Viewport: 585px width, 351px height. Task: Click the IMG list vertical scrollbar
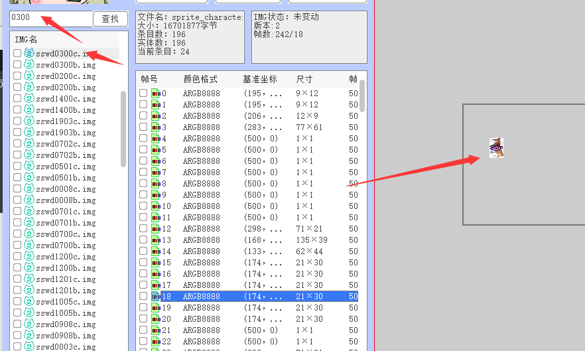coord(123,129)
